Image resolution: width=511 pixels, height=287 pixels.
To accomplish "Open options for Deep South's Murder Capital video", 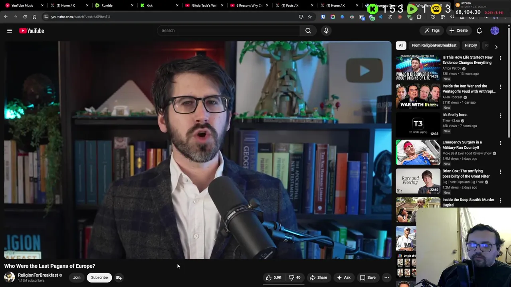I will [x=500, y=201].
